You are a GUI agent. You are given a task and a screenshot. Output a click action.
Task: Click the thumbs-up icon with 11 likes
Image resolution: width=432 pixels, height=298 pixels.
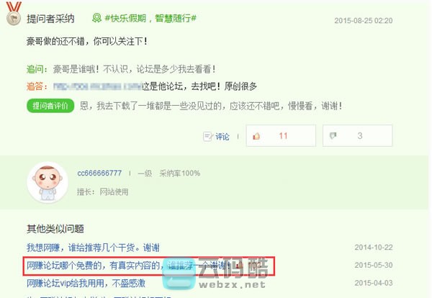click(x=256, y=136)
